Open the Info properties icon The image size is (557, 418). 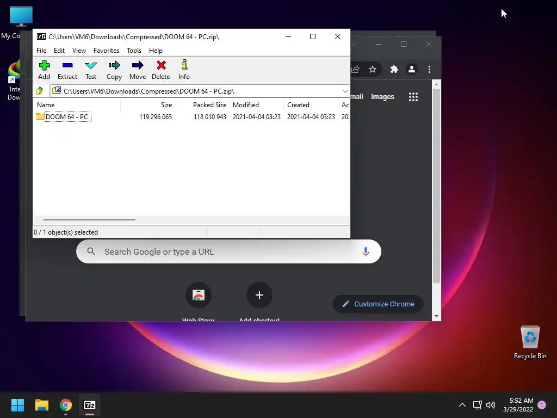coord(184,70)
